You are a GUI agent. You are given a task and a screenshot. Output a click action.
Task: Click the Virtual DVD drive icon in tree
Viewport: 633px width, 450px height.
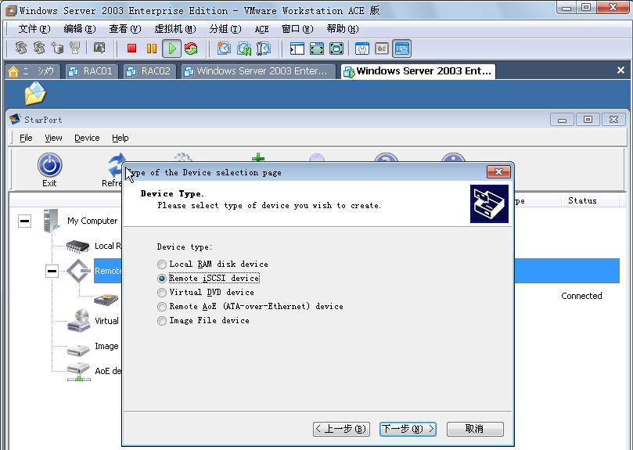click(x=79, y=321)
